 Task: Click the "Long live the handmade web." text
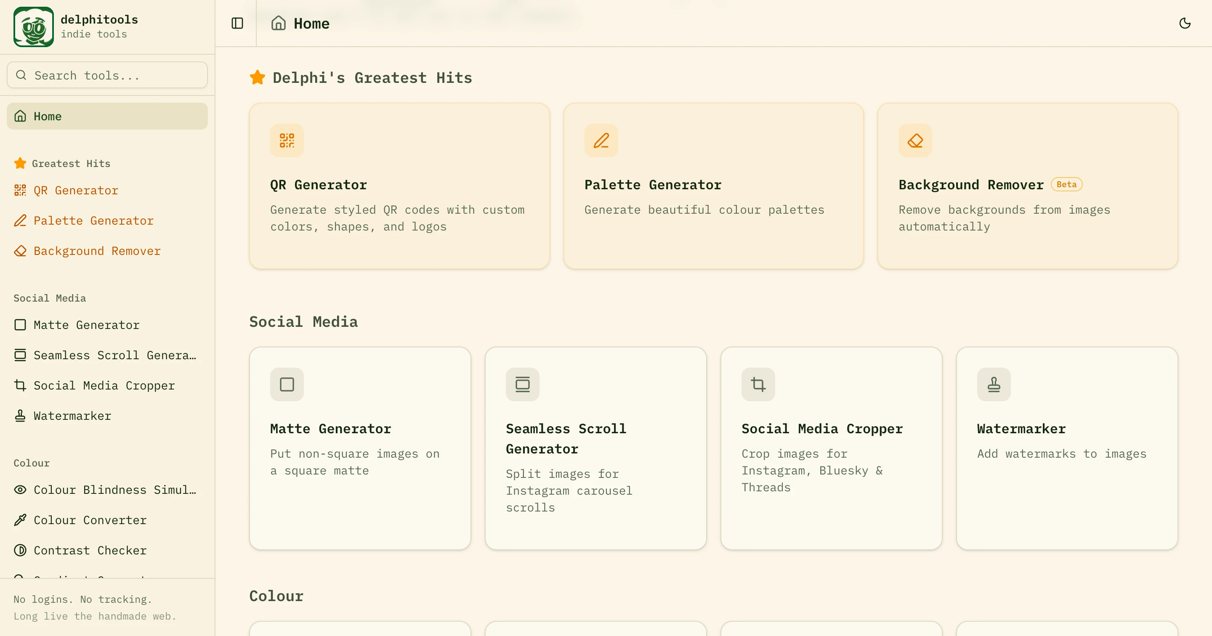click(95, 616)
